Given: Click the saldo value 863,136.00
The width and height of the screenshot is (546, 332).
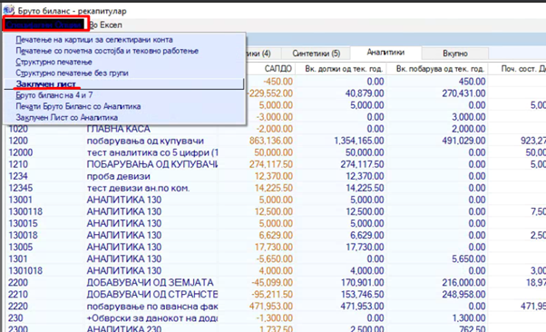Looking at the screenshot, I should pos(271,141).
